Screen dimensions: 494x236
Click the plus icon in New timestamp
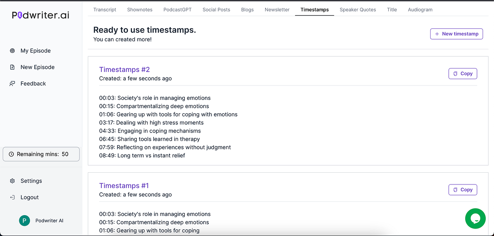436,34
